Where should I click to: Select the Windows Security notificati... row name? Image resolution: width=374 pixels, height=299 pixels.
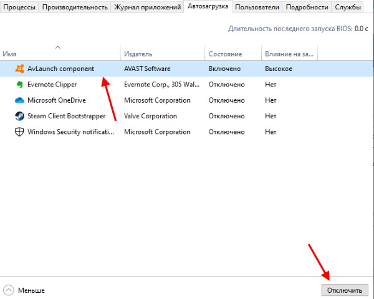(70, 132)
